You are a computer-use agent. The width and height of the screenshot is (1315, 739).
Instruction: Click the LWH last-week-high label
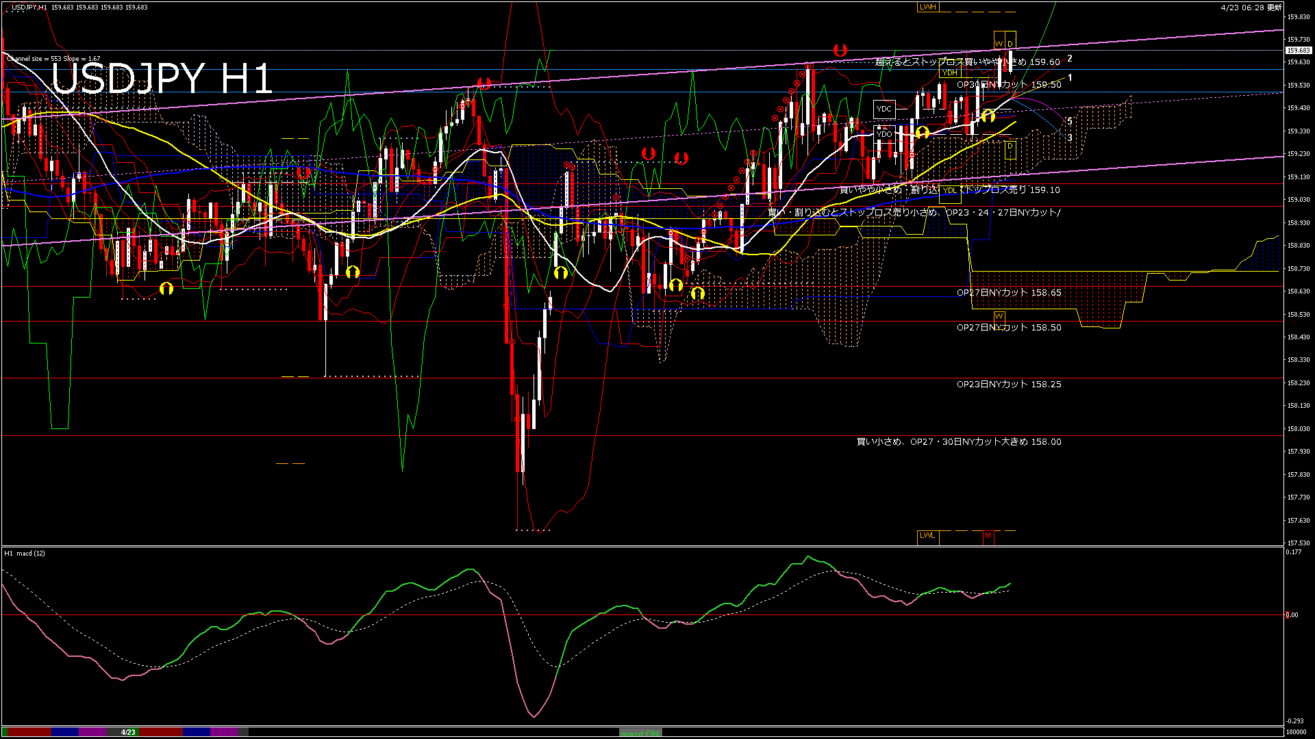pyautogui.click(x=927, y=7)
